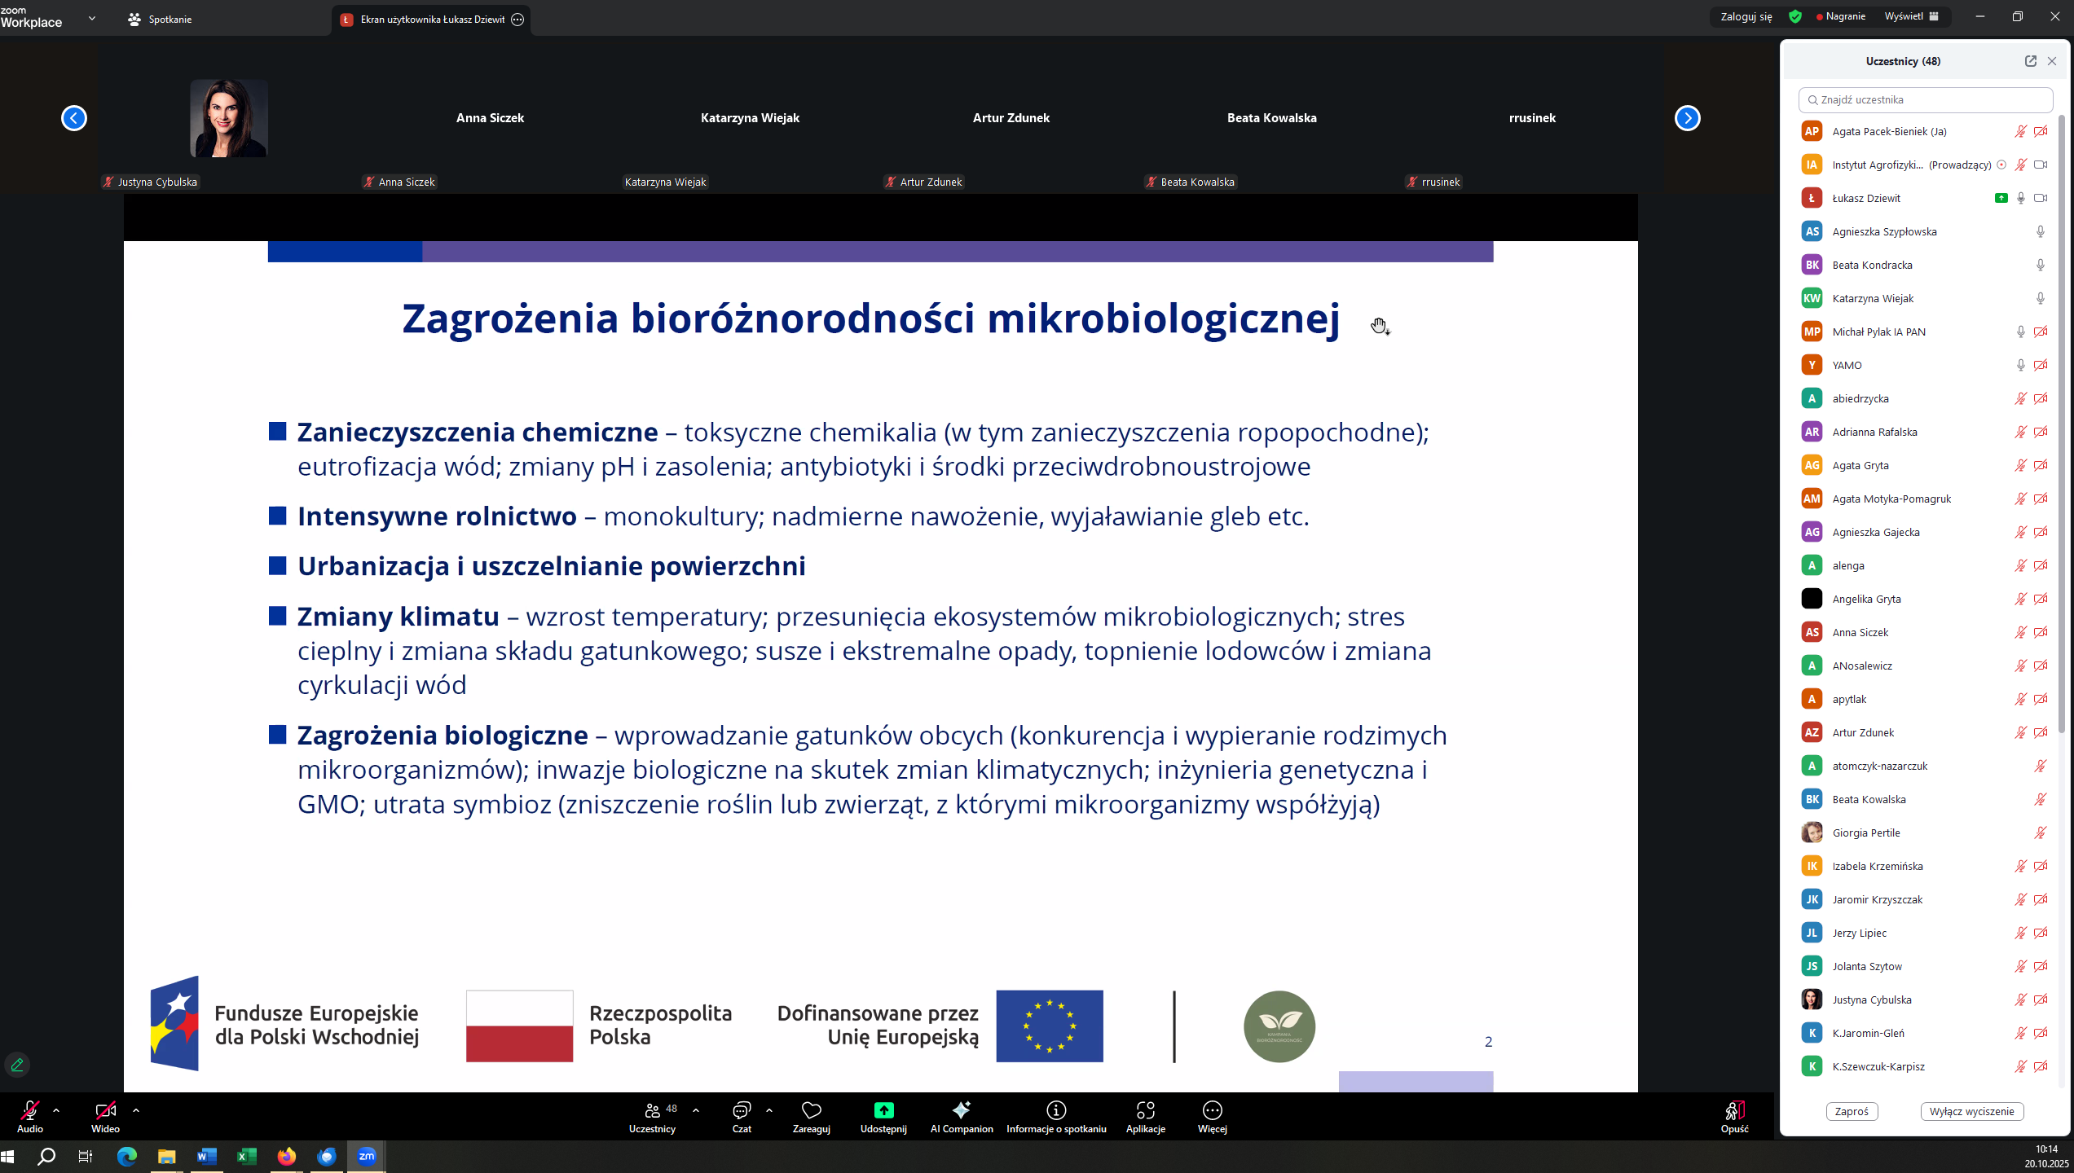Click the Więcej more options icon

tap(1212, 1111)
